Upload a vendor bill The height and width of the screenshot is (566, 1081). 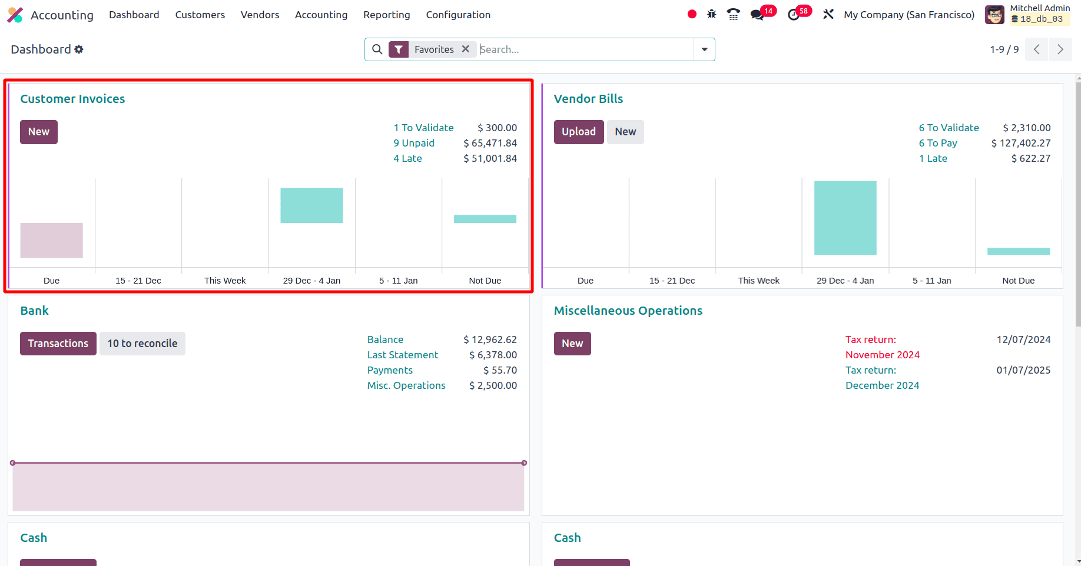pyautogui.click(x=579, y=132)
